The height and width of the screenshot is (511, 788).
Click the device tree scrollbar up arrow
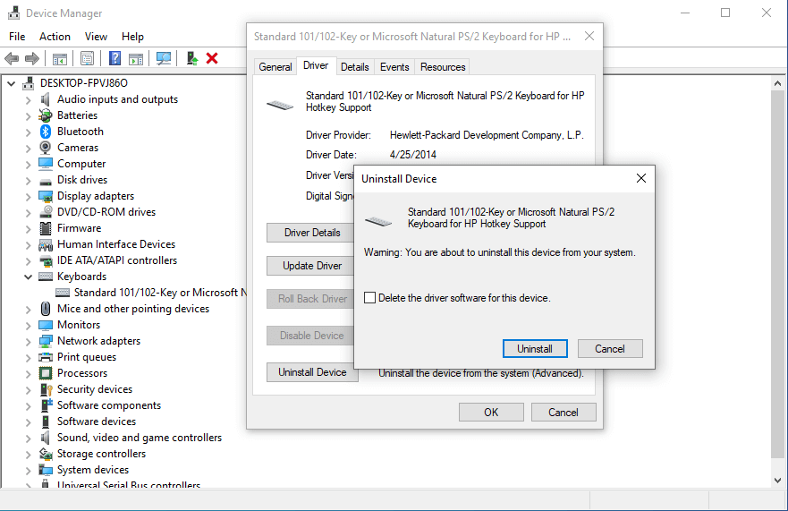[777, 83]
